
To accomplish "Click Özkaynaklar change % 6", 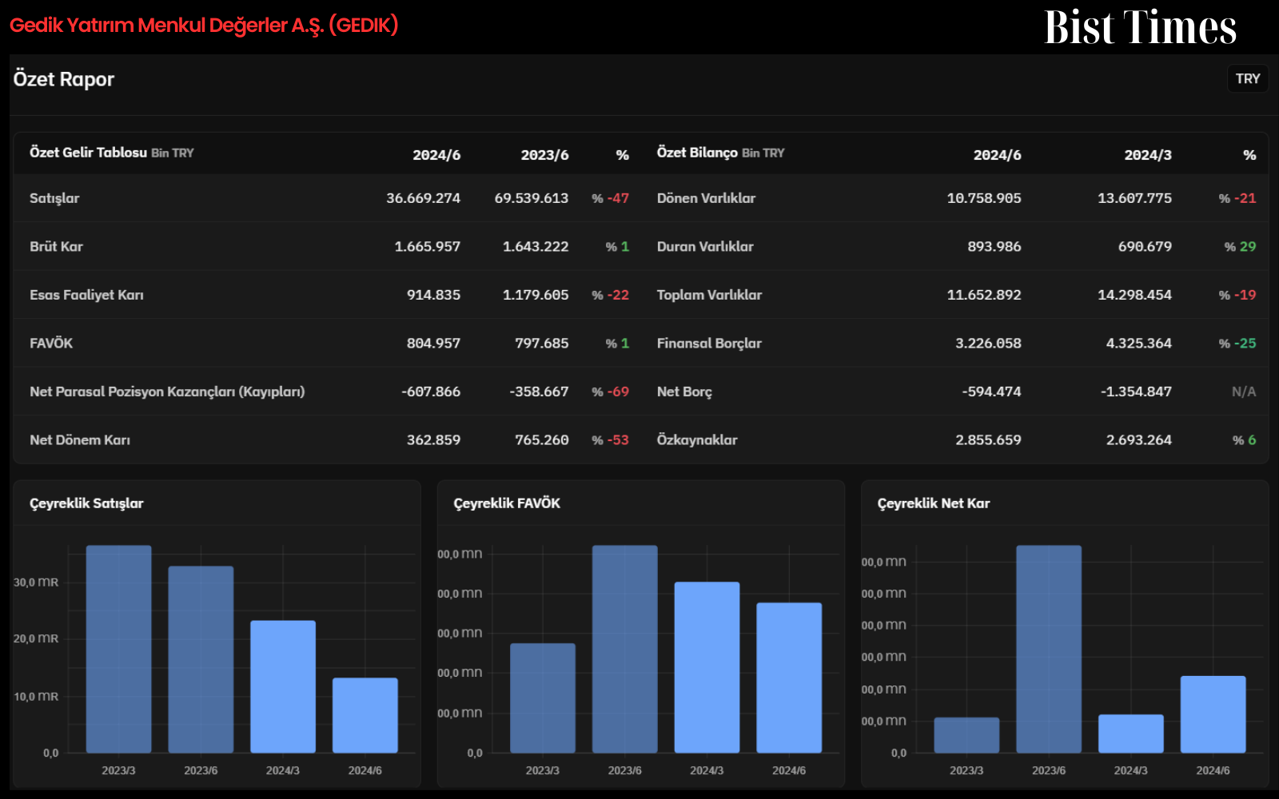I will pos(1244,439).
